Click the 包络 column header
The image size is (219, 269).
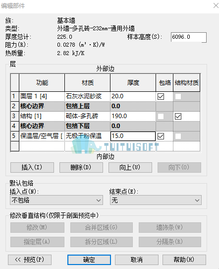164,83
